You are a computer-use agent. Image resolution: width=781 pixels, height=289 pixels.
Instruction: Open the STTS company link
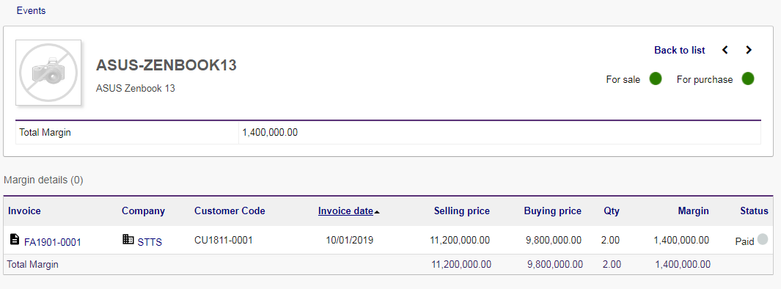pyautogui.click(x=150, y=243)
